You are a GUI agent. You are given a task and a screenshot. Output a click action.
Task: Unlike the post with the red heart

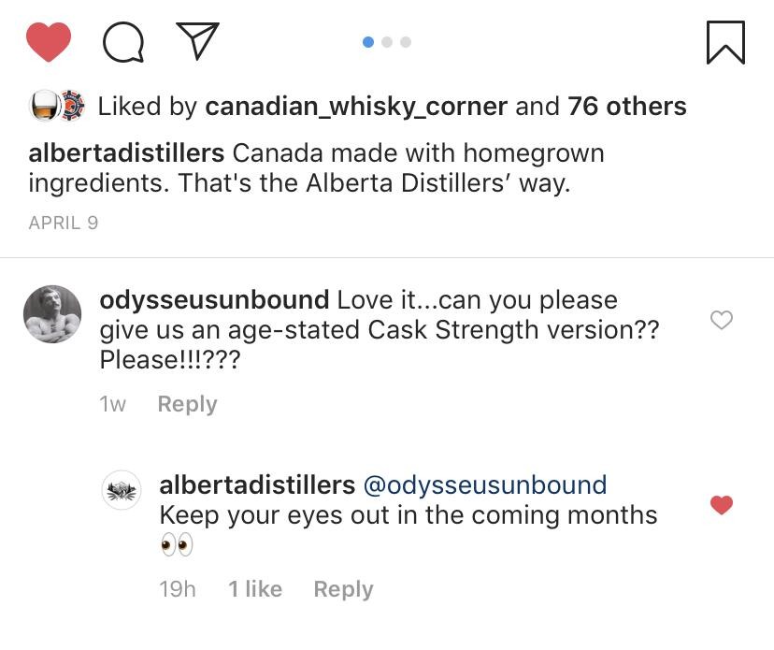(49, 42)
